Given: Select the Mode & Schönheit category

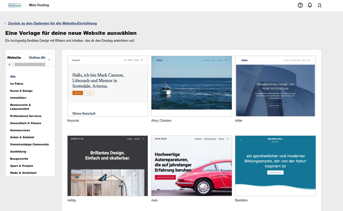Looking at the screenshot, I should coord(23,173).
